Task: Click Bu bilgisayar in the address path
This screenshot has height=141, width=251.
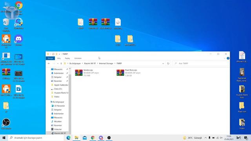Action: [x=75, y=63]
